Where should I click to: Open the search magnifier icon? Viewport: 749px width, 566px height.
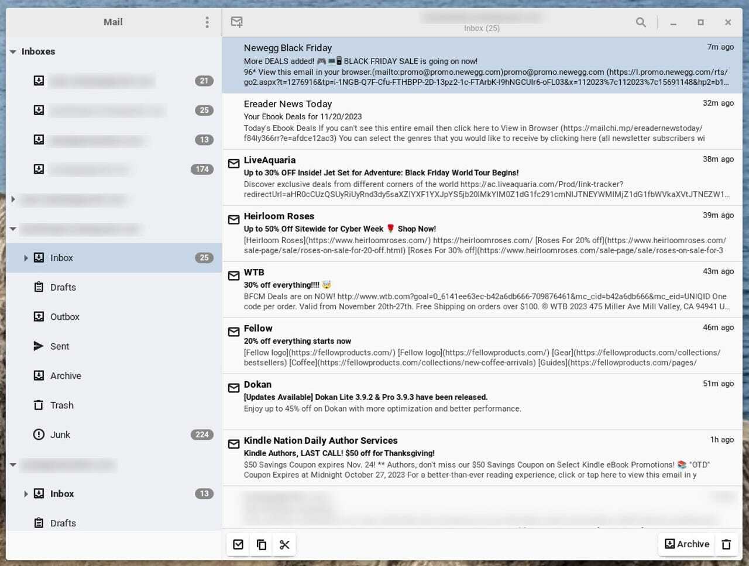tap(641, 22)
